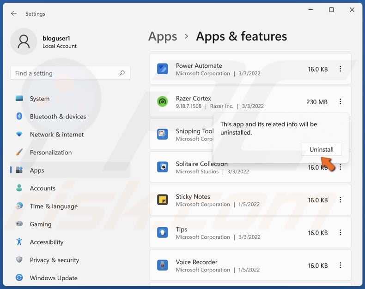Image resolution: width=365 pixels, height=289 pixels.
Task: Select Gaming in the sidebar
Action: click(x=70, y=224)
